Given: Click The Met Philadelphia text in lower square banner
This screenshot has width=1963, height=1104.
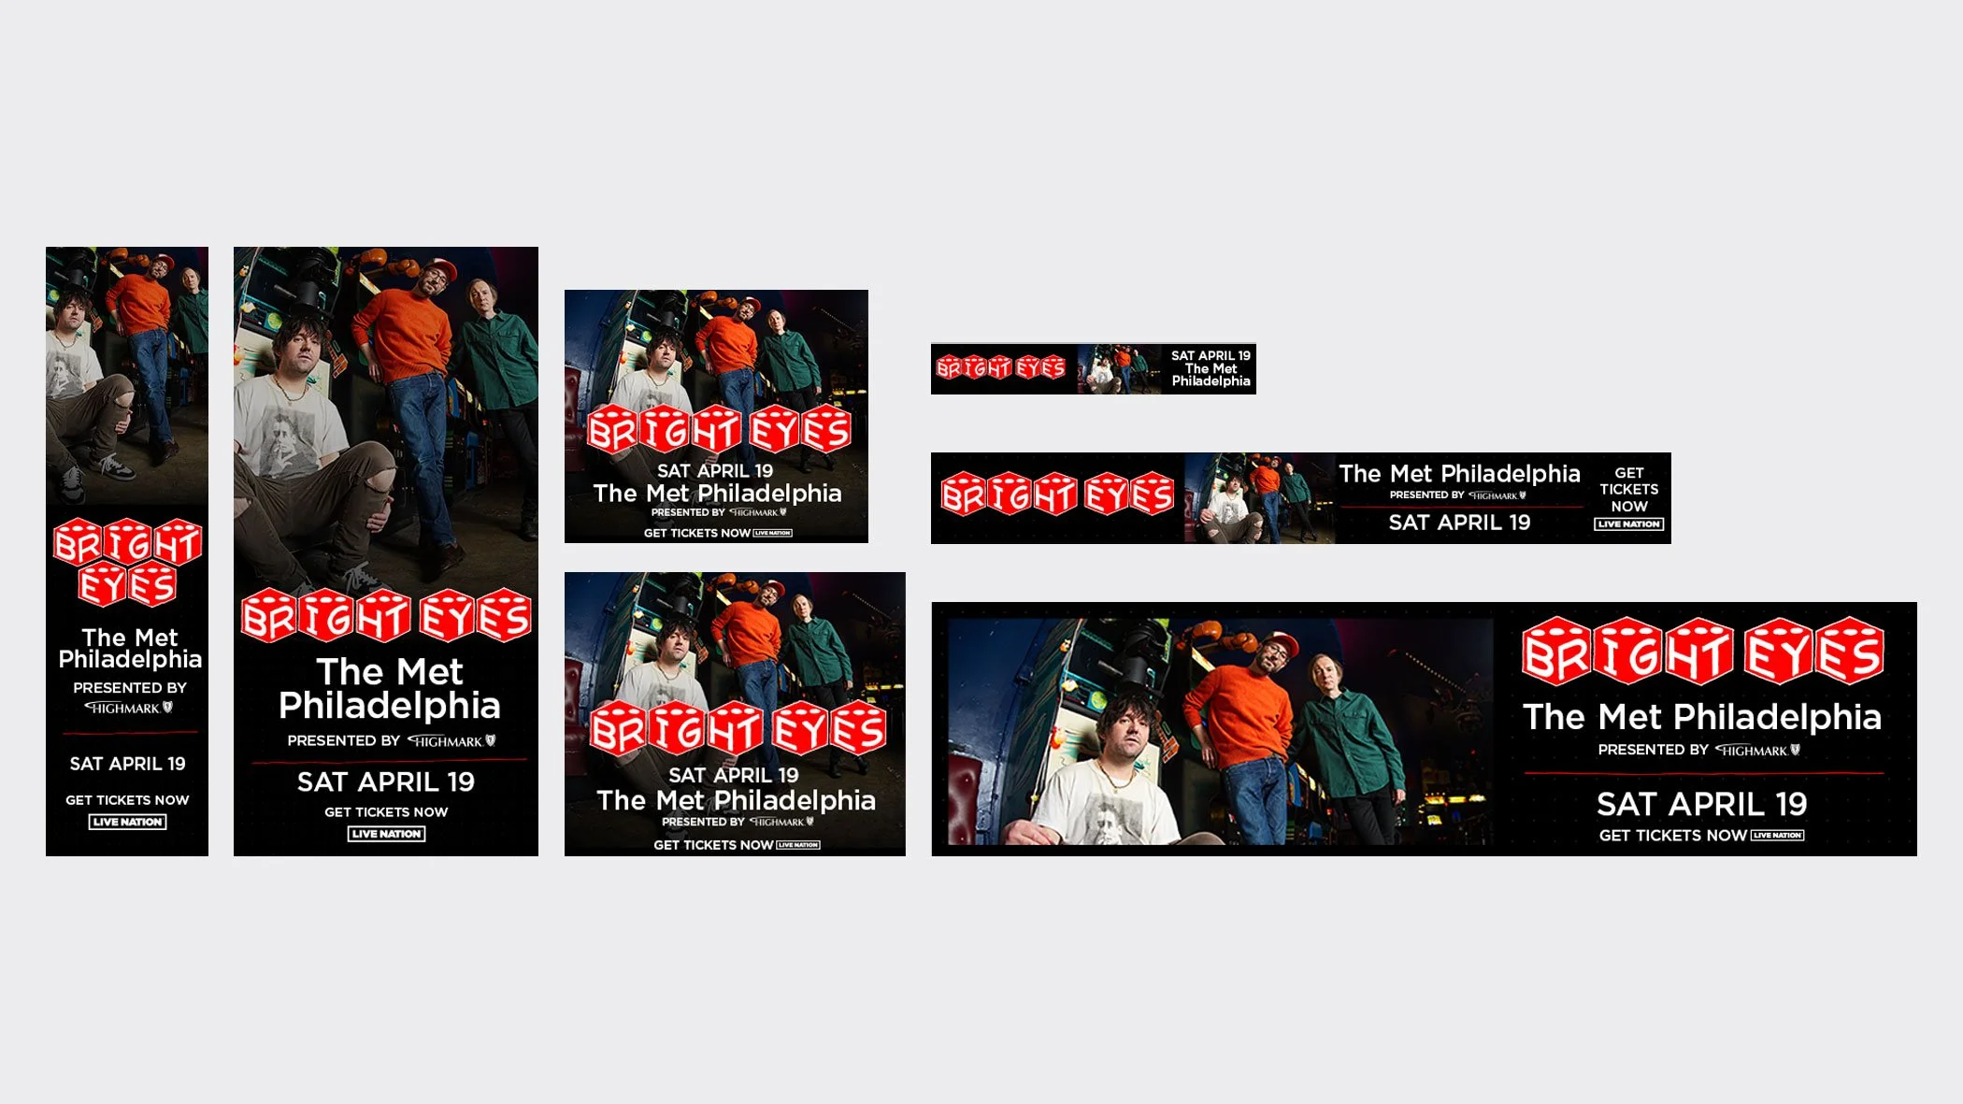Looking at the screenshot, I should pyautogui.click(x=736, y=800).
